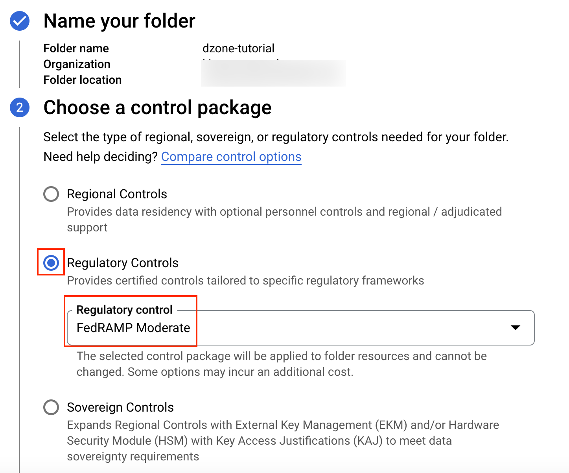This screenshot has width=569, height=473.
Task: Click the dropdown arrow next to FedRAMP Moderate
Action: (516, 328)
